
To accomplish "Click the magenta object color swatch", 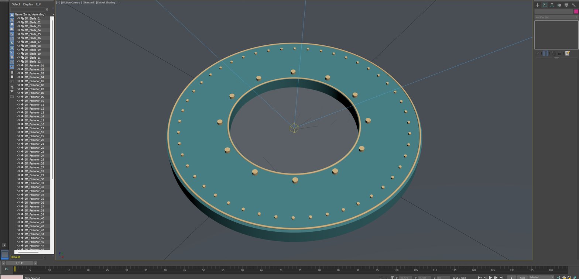I will click(576, 11).
